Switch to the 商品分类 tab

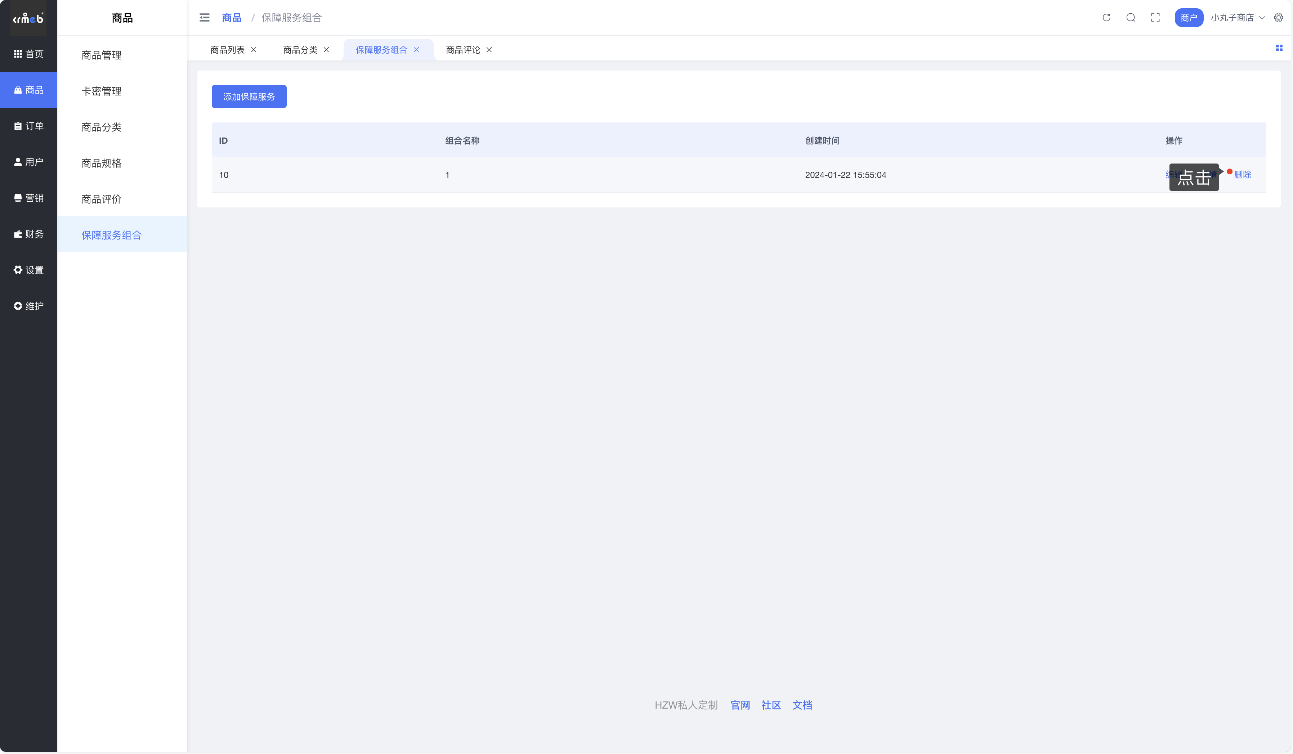tap(300, 50)
